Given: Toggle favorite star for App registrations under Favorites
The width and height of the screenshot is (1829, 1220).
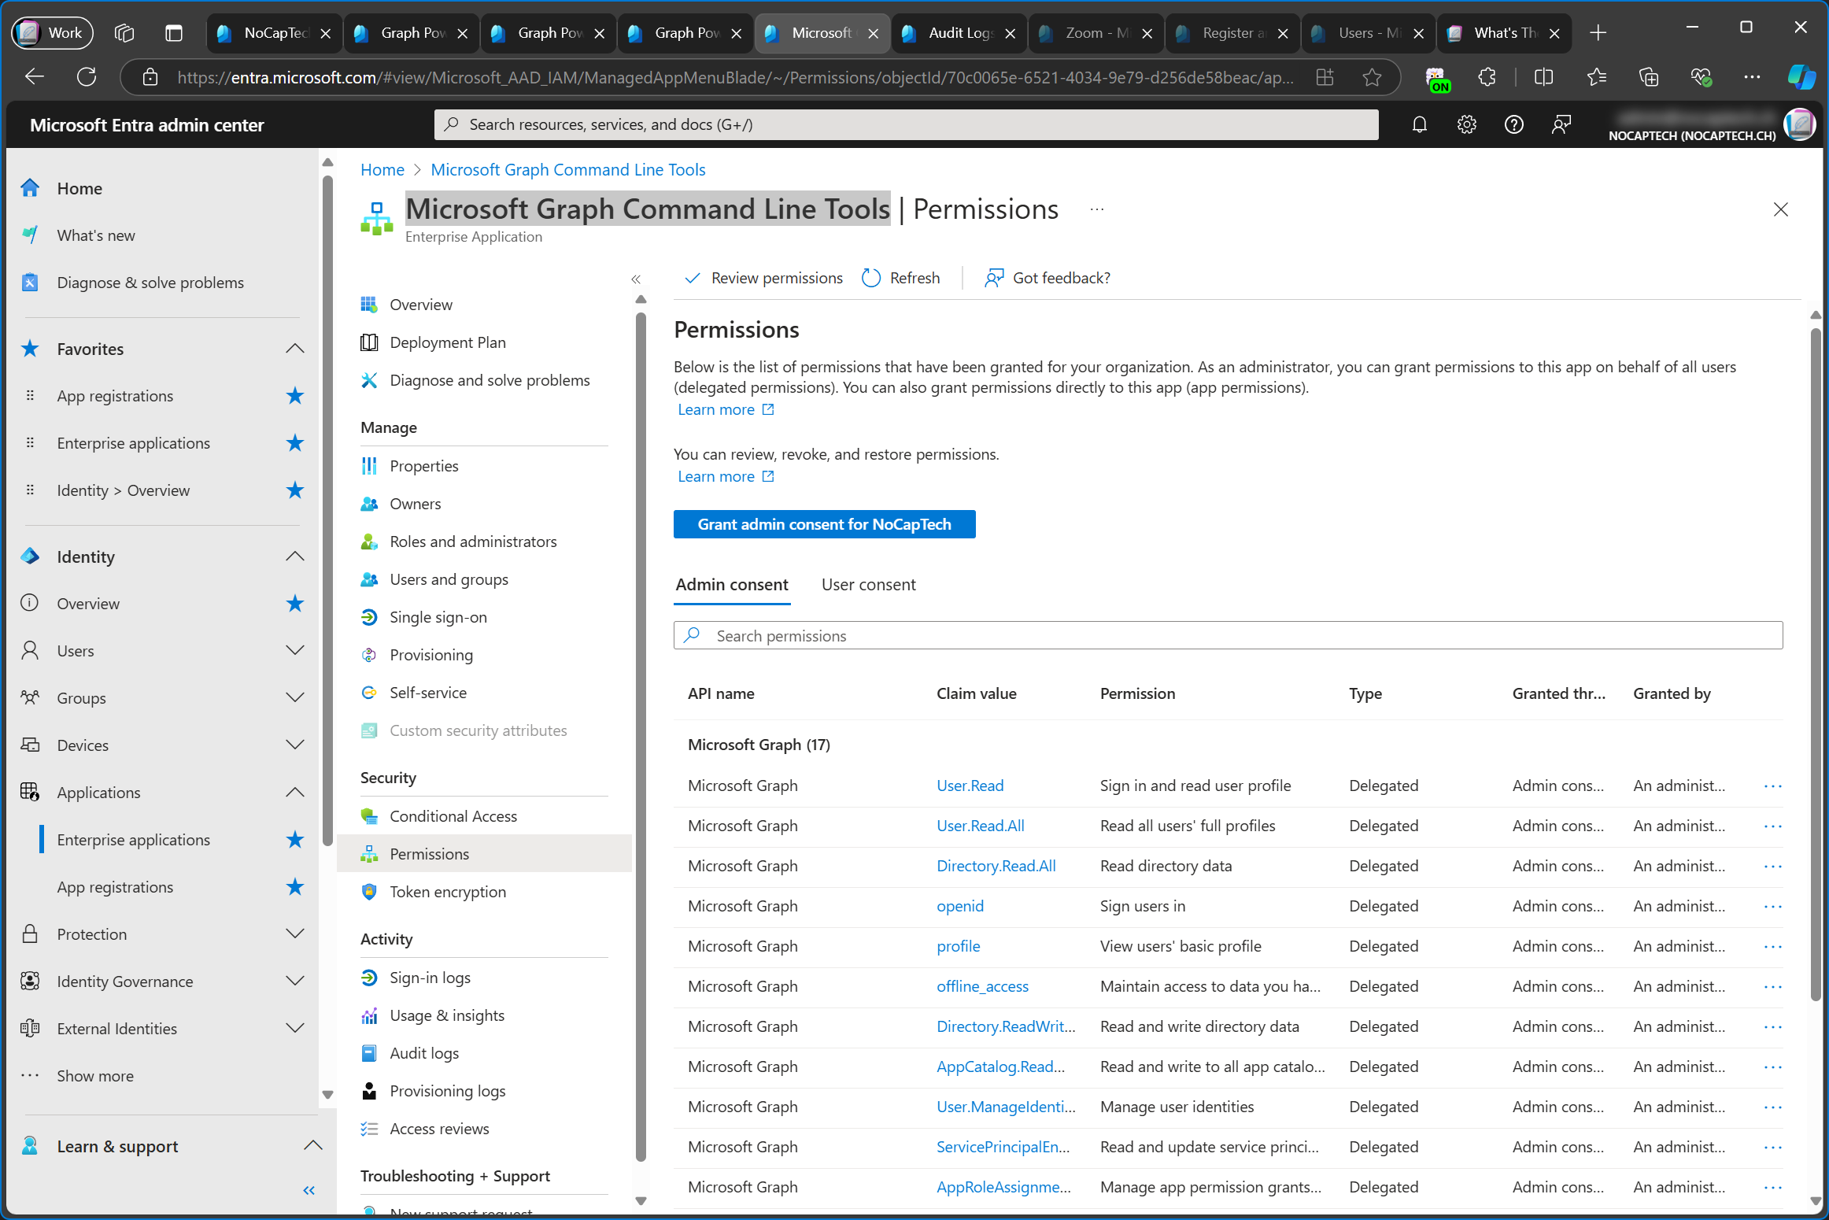Looking at the screenshot, I should point(295,396).
